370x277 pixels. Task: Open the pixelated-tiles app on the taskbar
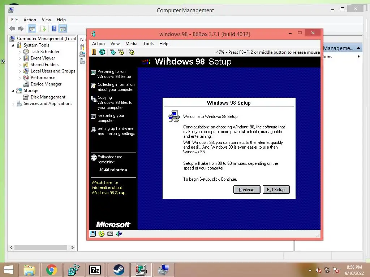tap(73, 270)
